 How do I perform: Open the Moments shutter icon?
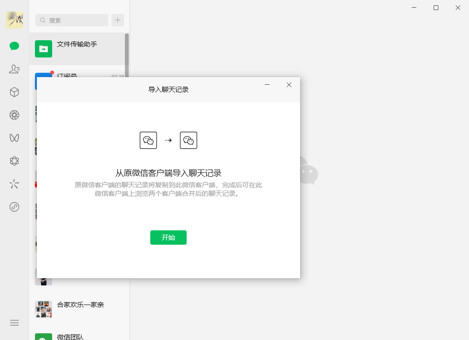click(x=14, y=115)
